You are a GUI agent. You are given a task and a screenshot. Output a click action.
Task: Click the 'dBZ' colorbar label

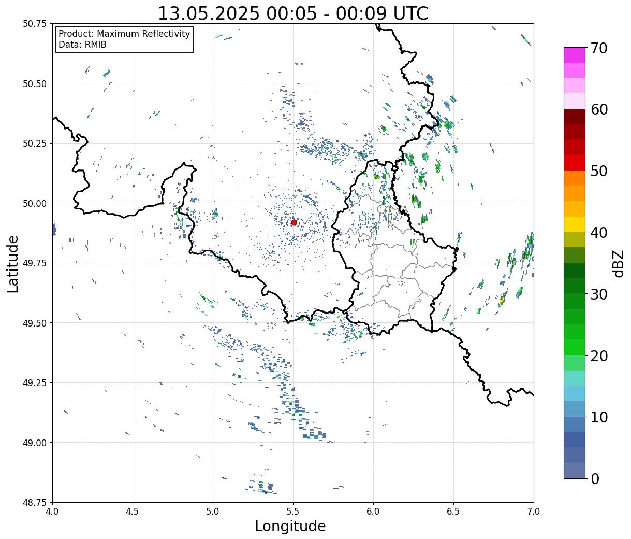(618, 263)
